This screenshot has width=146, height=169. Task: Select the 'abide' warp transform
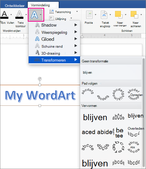105,132
